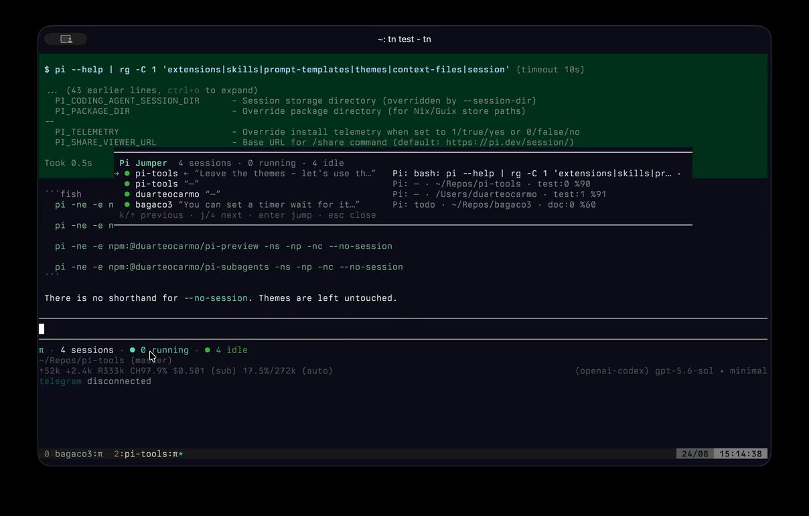This screenshot has height=516, width=809.
Task: Click the 'Pi: bash: pi --help' preview line
Action: (536, 174)
